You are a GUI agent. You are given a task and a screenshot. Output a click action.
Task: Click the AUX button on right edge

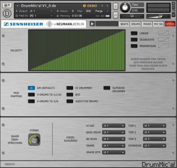pos(173,11)
